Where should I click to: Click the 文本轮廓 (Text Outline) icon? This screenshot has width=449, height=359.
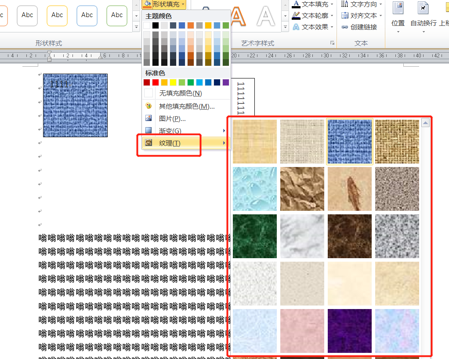(x=296, y=16)
